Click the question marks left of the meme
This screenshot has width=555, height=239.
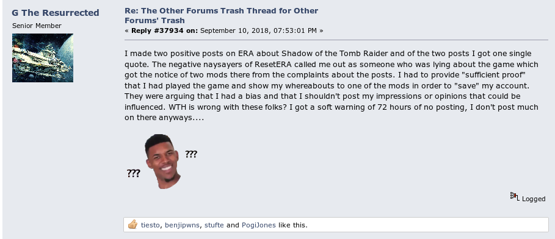pyautogui.click(x=134, y=173)
